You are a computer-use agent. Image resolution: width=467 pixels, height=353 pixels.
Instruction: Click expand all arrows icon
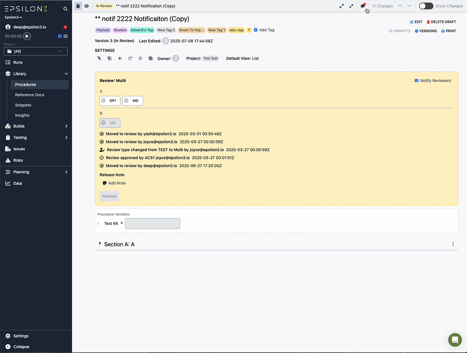(341, 6)
